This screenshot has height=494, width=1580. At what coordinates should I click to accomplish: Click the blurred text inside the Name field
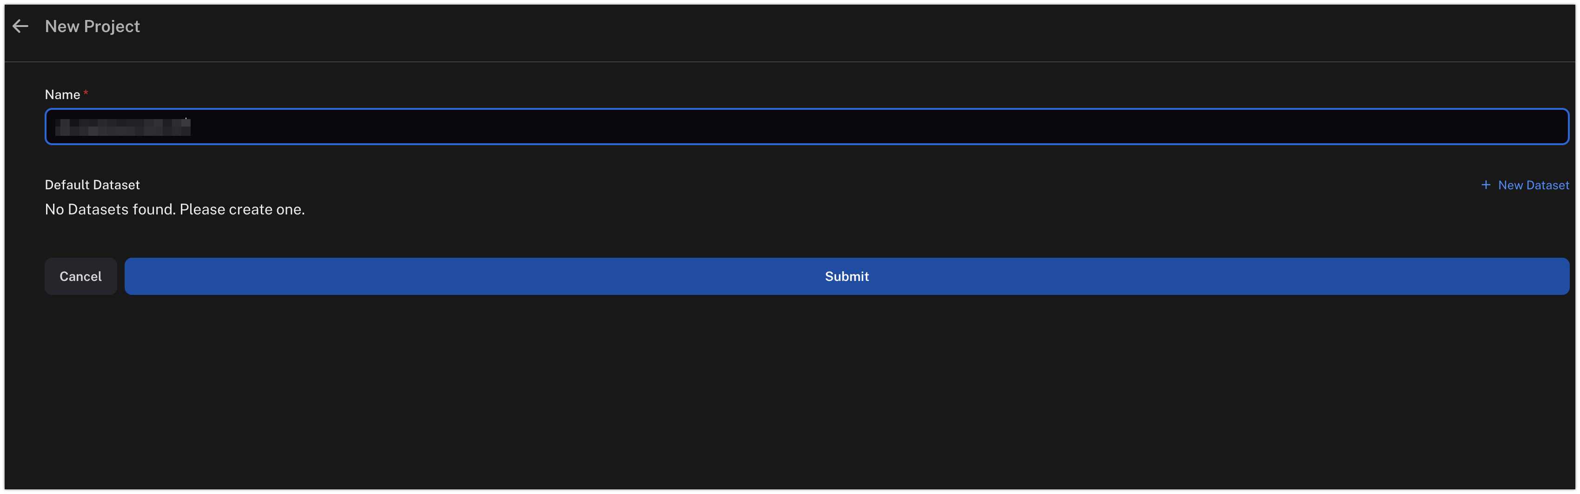point(123,127)
